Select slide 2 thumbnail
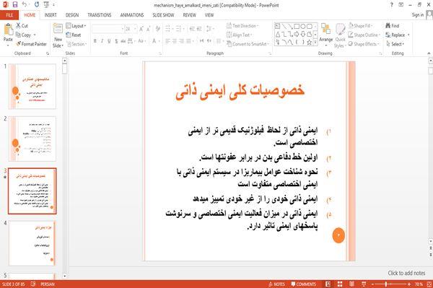Image resolution: width=433 pixels, height=288 pixels. point(32,139)
